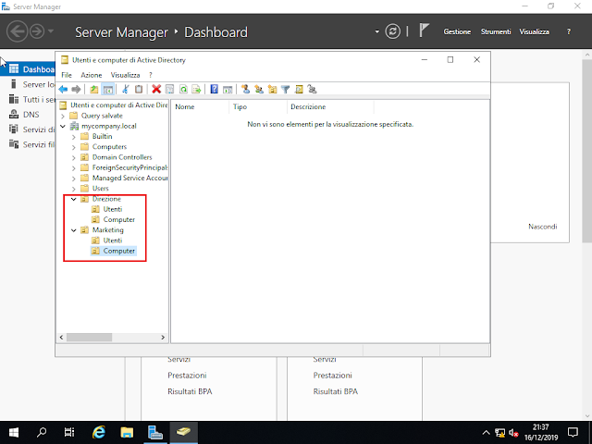Click the taskbar clock showing 21:37
This screenshot has height=444, width=592.
(541, 432)
